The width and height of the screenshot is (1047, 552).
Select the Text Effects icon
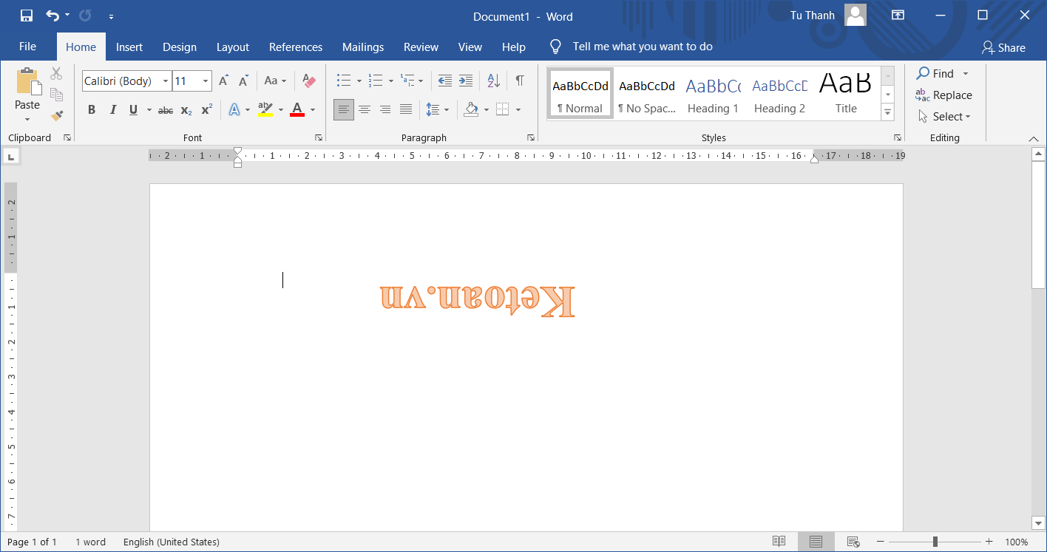[234, 110]
